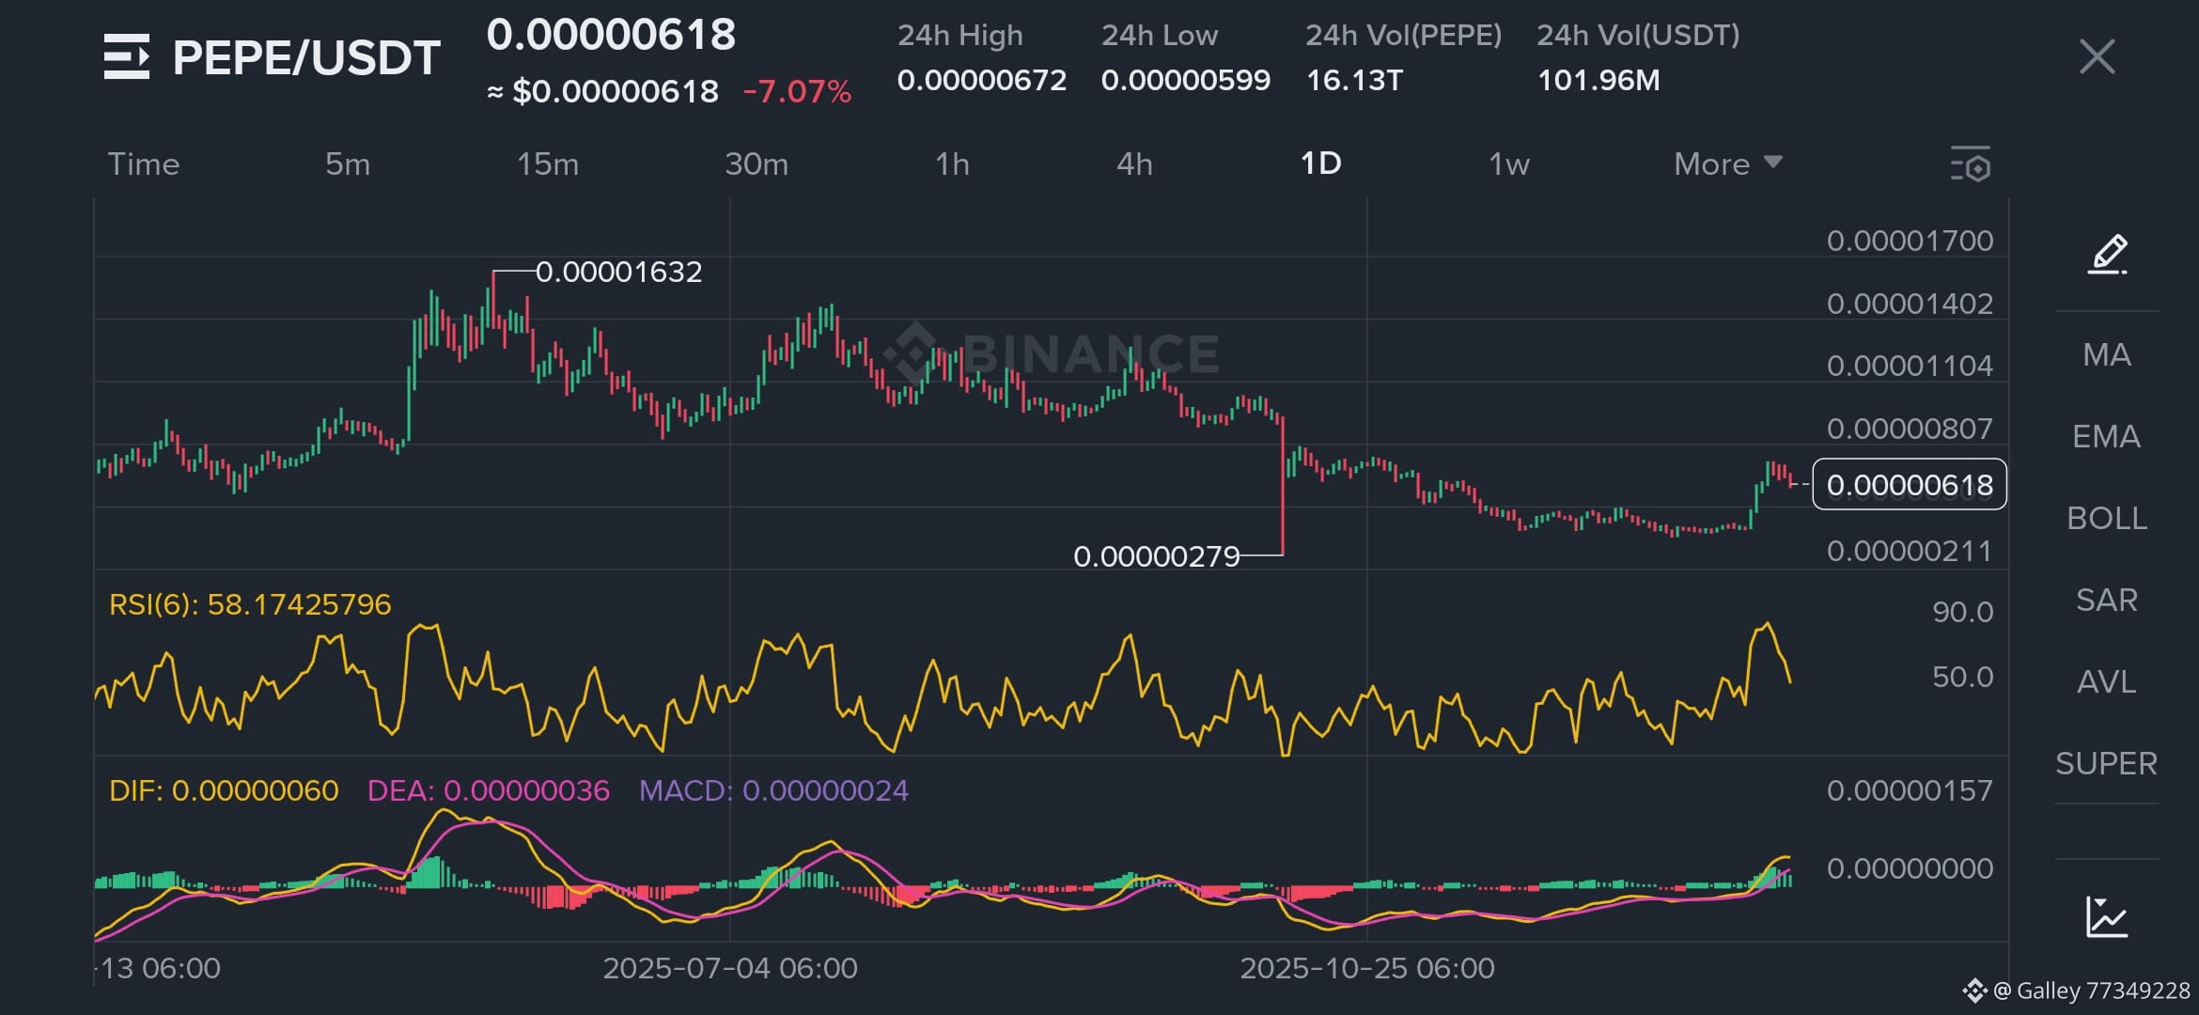
Task: Click the 24h Low label
Action: pyautogui.click(x=1160, y=36)
